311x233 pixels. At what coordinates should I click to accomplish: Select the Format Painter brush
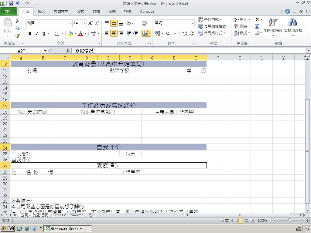[17, 36]
